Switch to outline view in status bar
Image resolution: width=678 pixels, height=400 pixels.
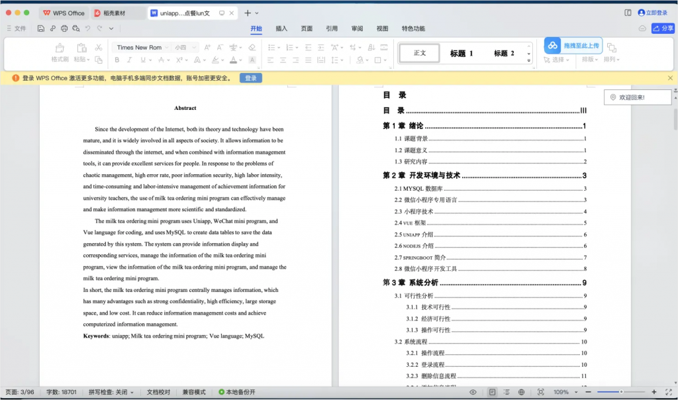[x=507, y=392]
